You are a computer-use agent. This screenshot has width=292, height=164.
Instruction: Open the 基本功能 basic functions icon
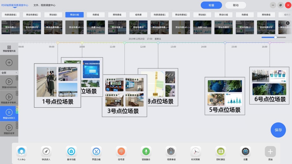(71, 151)
